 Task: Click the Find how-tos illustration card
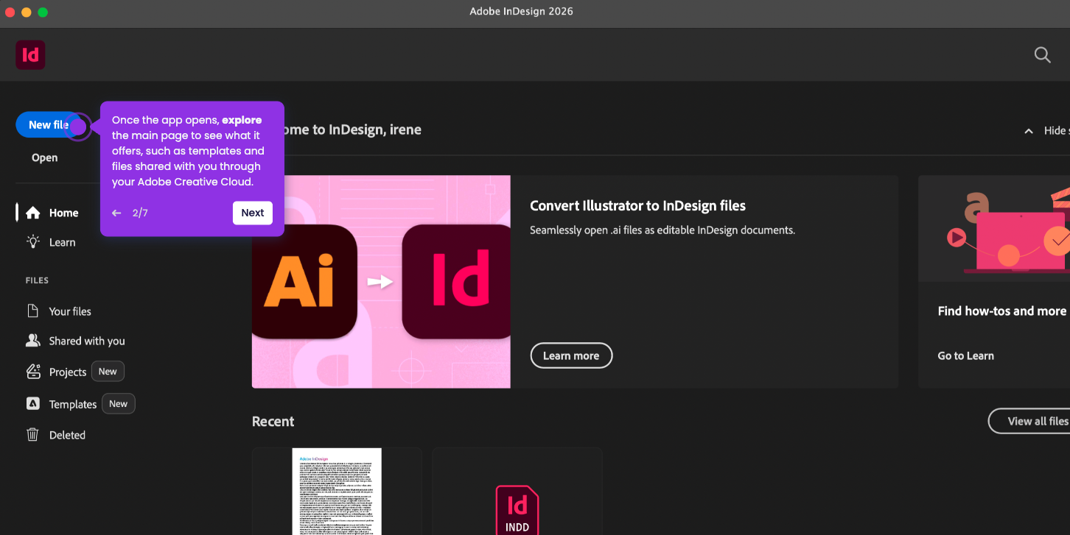994,228
